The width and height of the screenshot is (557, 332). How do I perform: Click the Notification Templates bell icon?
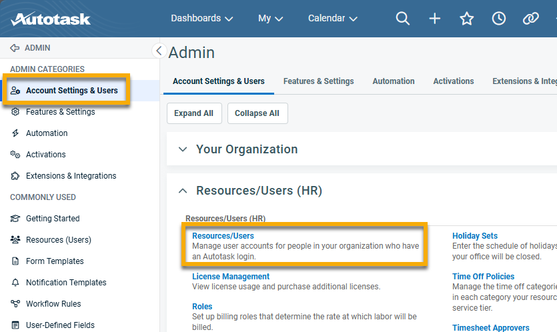point(15,283)
